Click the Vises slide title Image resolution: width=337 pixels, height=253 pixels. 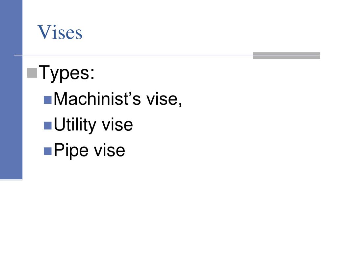click(x=60, y=32)
